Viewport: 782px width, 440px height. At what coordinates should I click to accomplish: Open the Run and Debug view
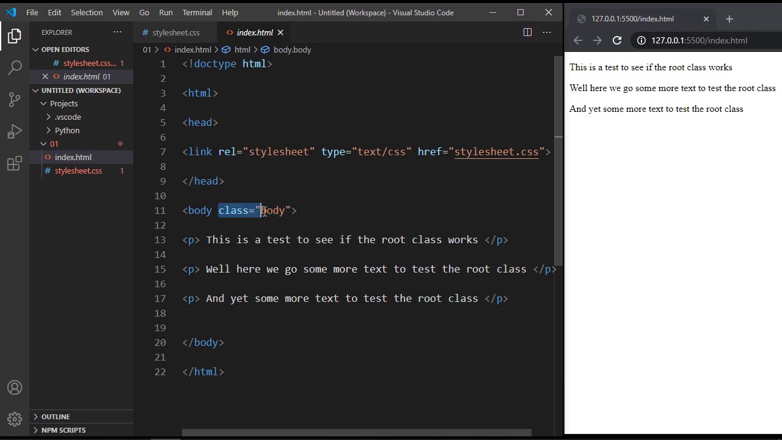point(15,132)
